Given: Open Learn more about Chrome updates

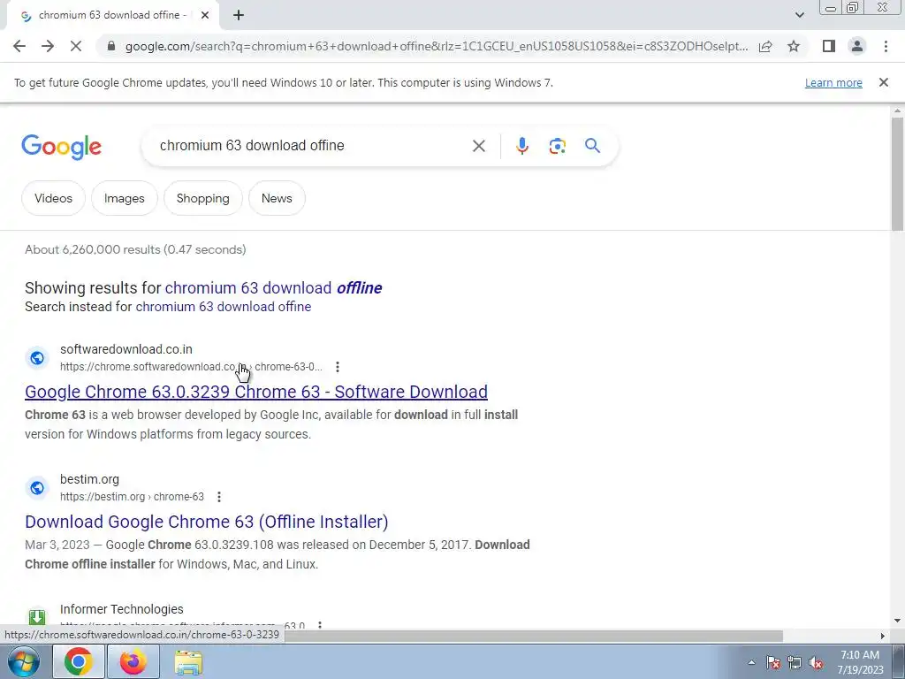Looking at the screenshot, I should coord(833,83).
